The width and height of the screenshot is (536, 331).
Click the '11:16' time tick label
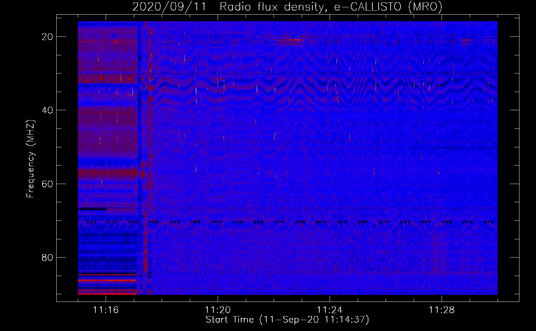click(x=106, y=310)
